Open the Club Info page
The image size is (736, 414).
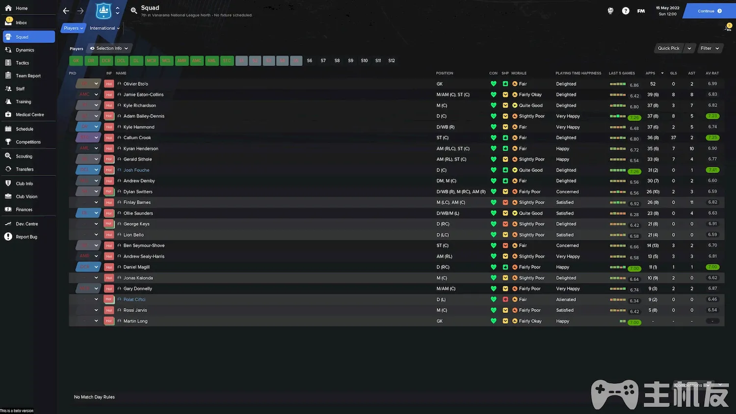[24, 183]
